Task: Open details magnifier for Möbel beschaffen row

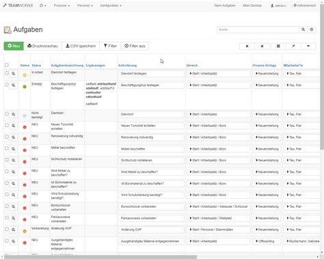Action: click(x=14, y=149)
